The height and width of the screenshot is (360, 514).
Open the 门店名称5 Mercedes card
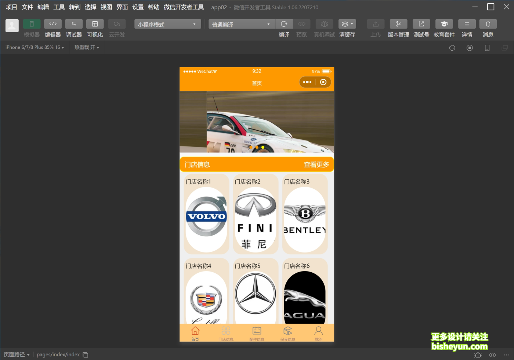pyautogui.click(x=256, y=291)
